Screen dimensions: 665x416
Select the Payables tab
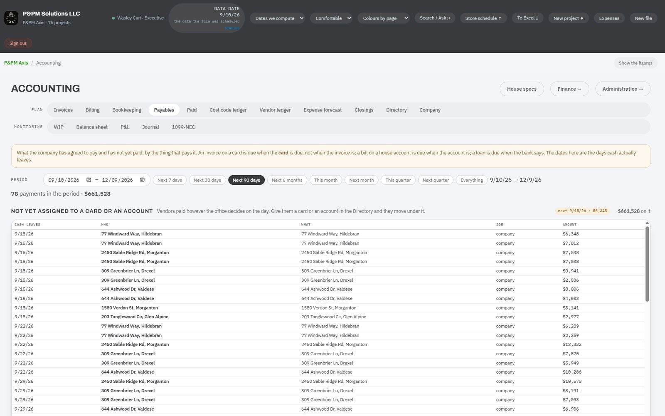tap(164, 110)
